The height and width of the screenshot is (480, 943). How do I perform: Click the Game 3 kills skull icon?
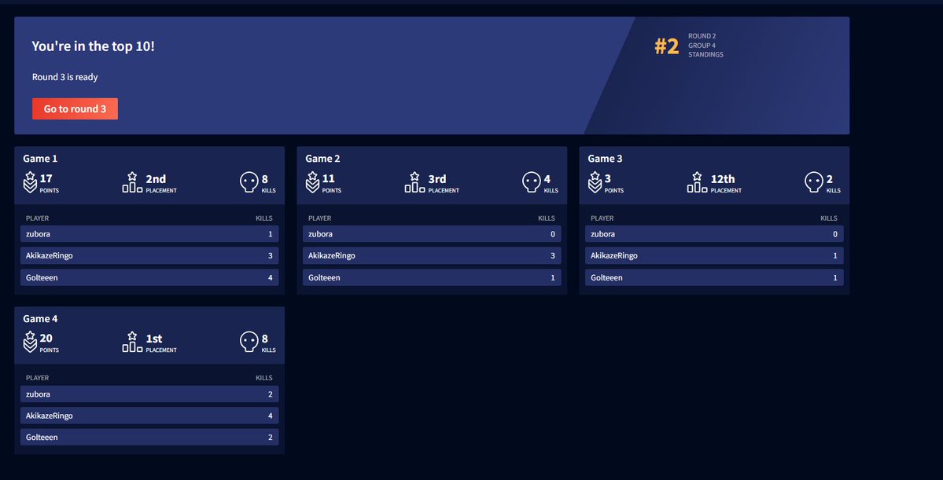[x=814, y=182]
